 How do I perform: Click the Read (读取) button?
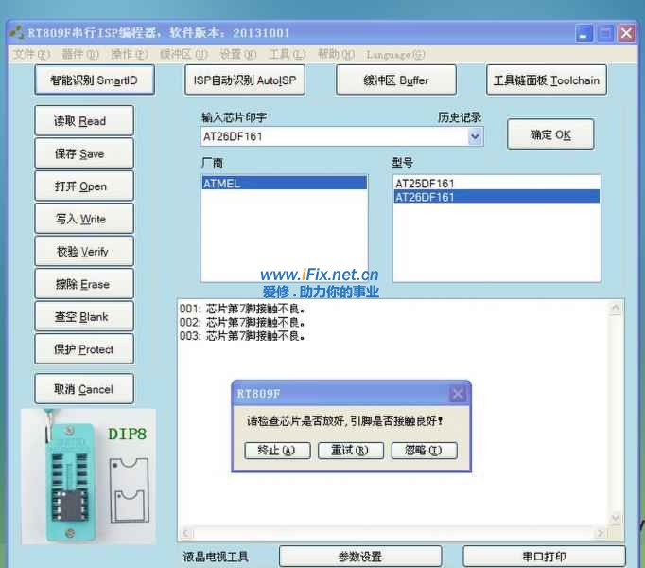tap(83, 121)
